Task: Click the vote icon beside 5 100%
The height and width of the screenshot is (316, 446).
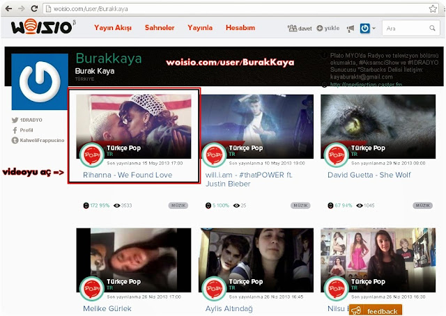Action: (x=208, y=205)
